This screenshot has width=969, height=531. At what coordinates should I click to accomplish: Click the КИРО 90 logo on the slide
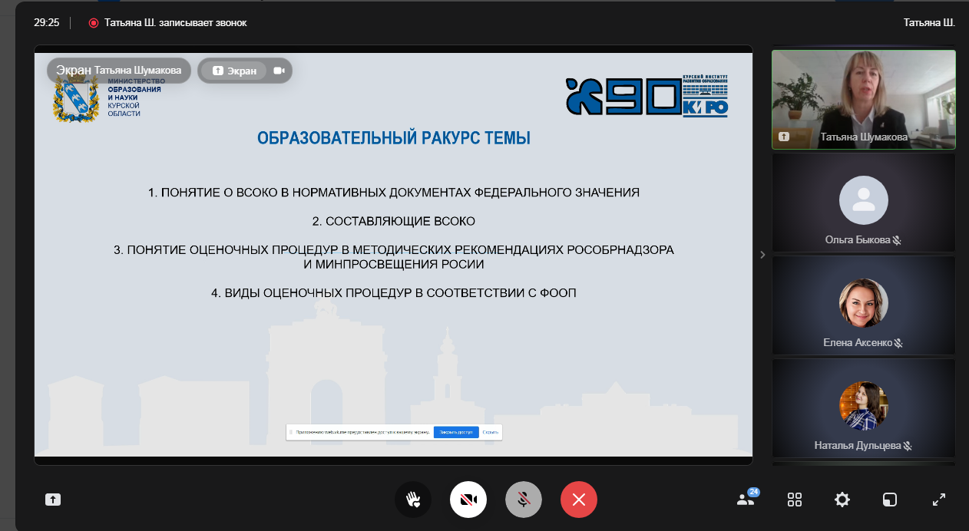click(647, 96)
